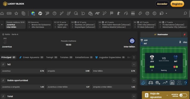Toggle Apuesta Rápida switch
Screen dimensions: 190x99
183,95
